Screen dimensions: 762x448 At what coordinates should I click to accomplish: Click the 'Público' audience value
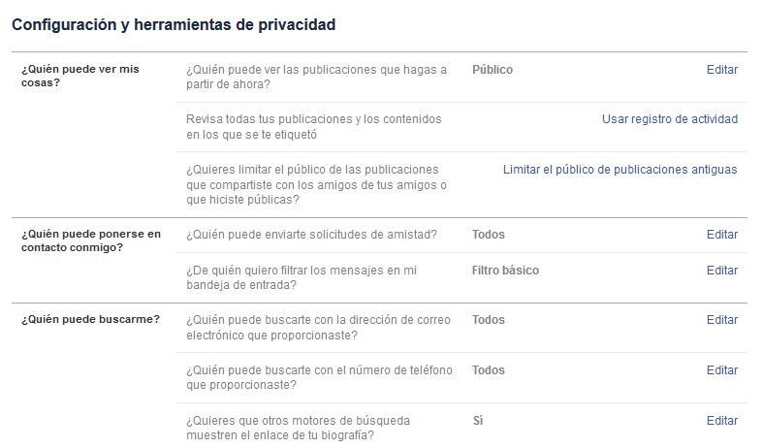492,70
